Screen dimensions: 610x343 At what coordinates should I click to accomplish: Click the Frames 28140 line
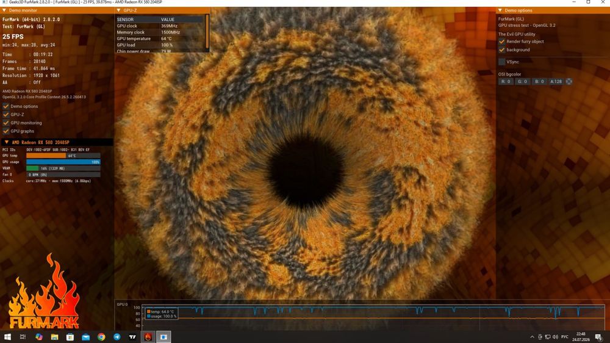pyautogui.click(x=24, y=62)
